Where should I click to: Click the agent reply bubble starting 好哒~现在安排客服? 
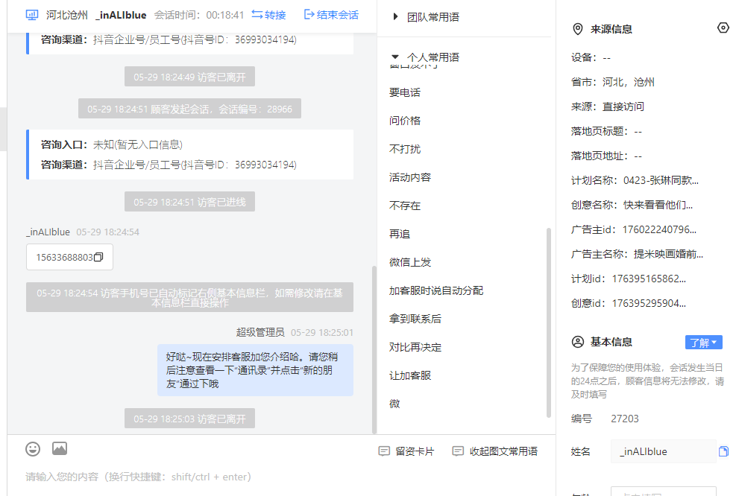(255, 370)
